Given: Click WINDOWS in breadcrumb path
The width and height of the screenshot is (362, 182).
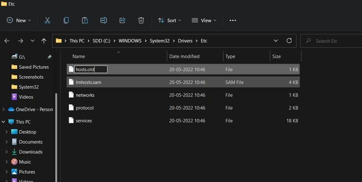Looking at the screenshot, I should [130, 41].
